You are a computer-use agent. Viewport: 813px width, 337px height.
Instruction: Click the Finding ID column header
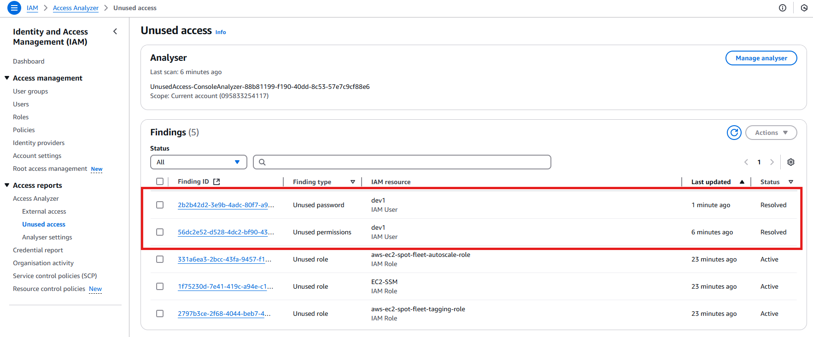(x=193, y=181)
